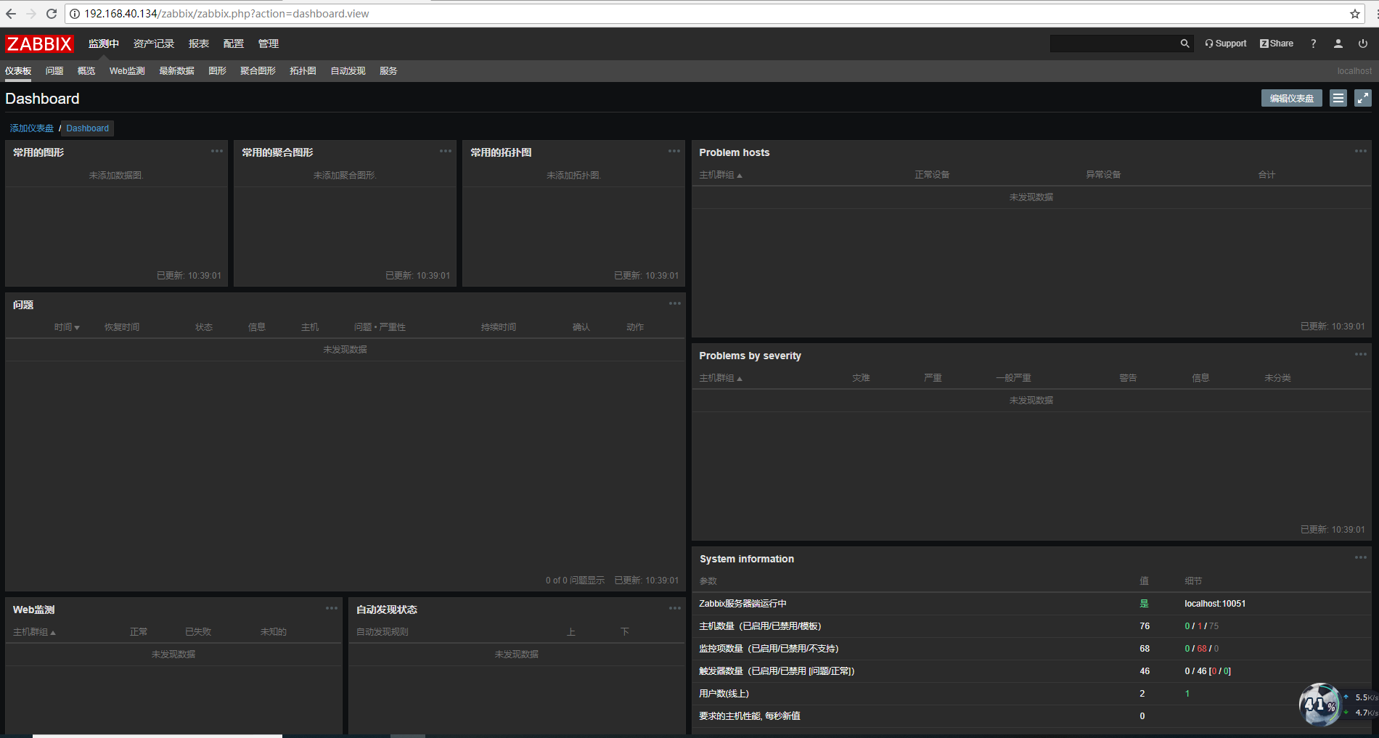Viewport: 1379px width, 738px height.
Task: Open the Support link
Action: 1225,44
